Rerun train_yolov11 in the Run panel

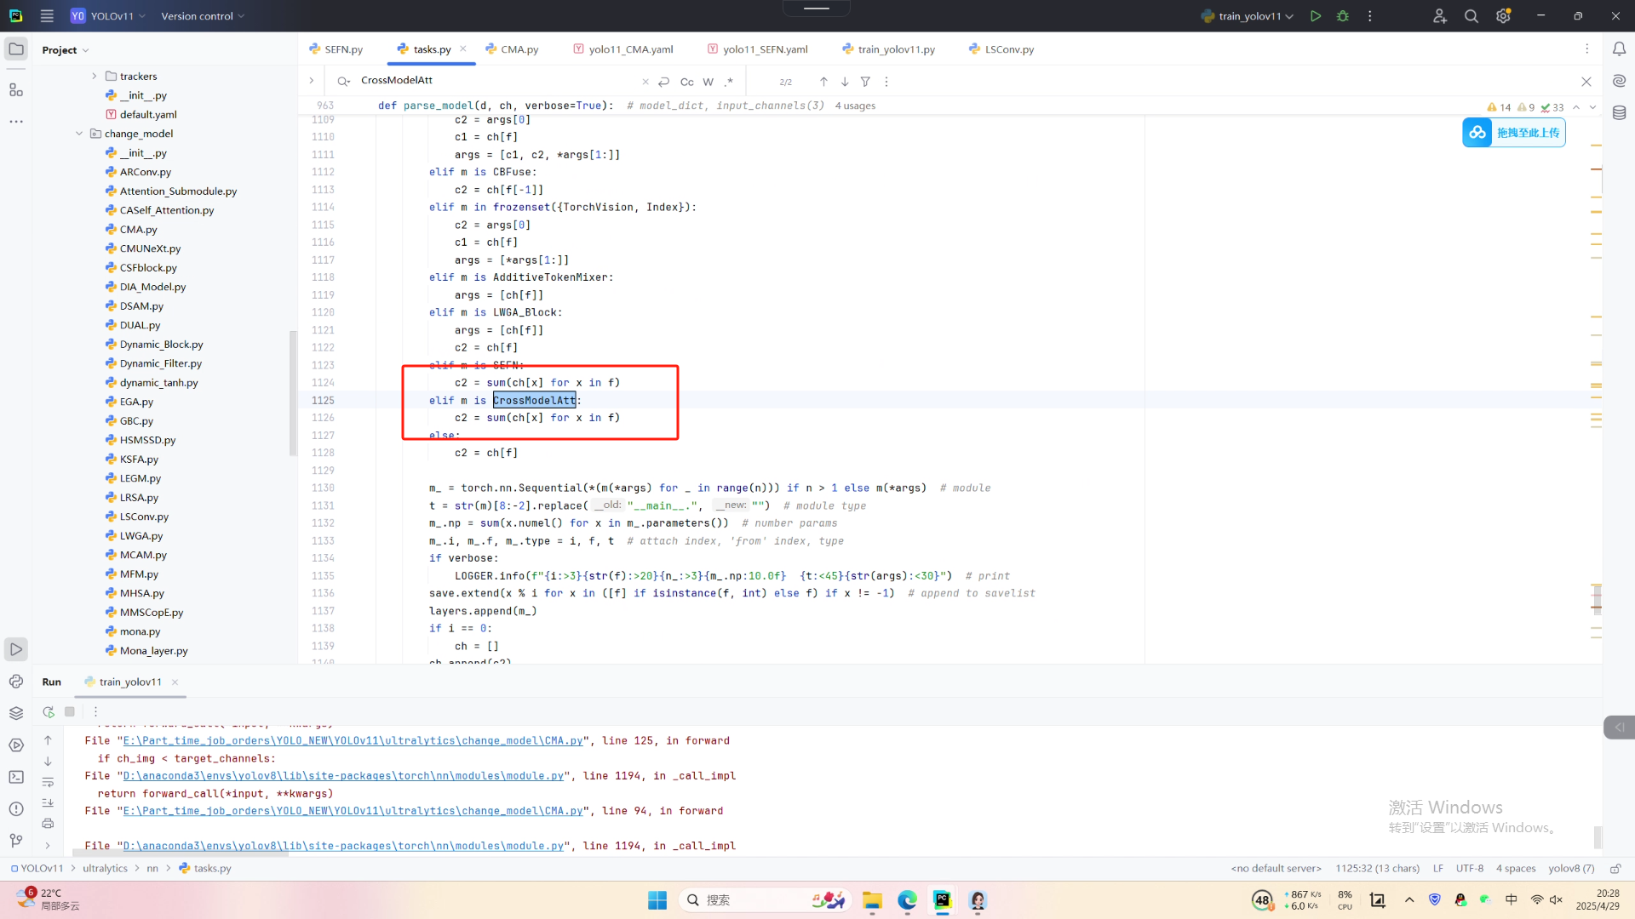(x=49, y=711)
